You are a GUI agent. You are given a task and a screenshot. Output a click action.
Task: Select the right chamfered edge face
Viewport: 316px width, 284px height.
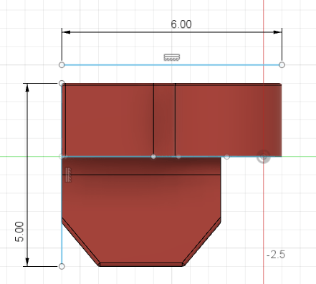202,241
